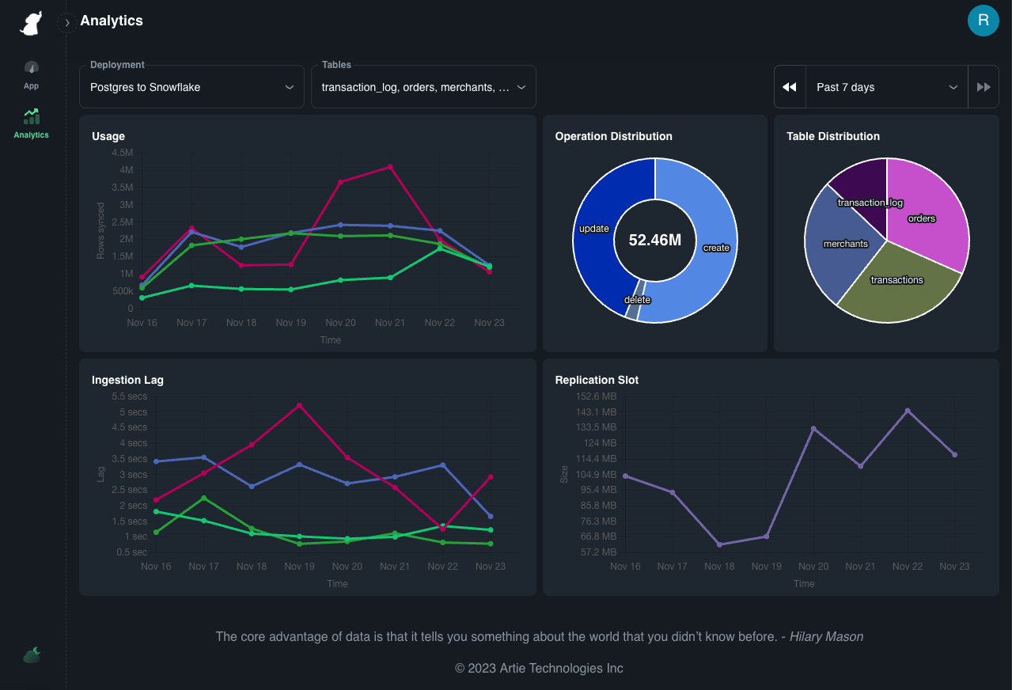The width and height of the screenshot is (1012, 690).
Task: Select the Analytics chart icon in sidebar
Action: pyautogui.click(x=31, y=117)
